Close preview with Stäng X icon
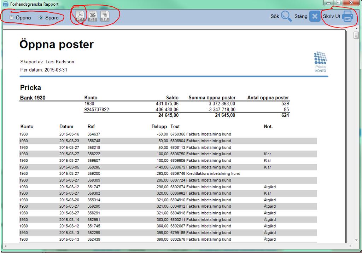 [314, 16]
